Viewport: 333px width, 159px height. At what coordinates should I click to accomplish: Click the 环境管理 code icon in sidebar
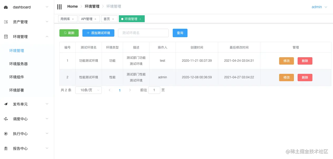(6, 37)
